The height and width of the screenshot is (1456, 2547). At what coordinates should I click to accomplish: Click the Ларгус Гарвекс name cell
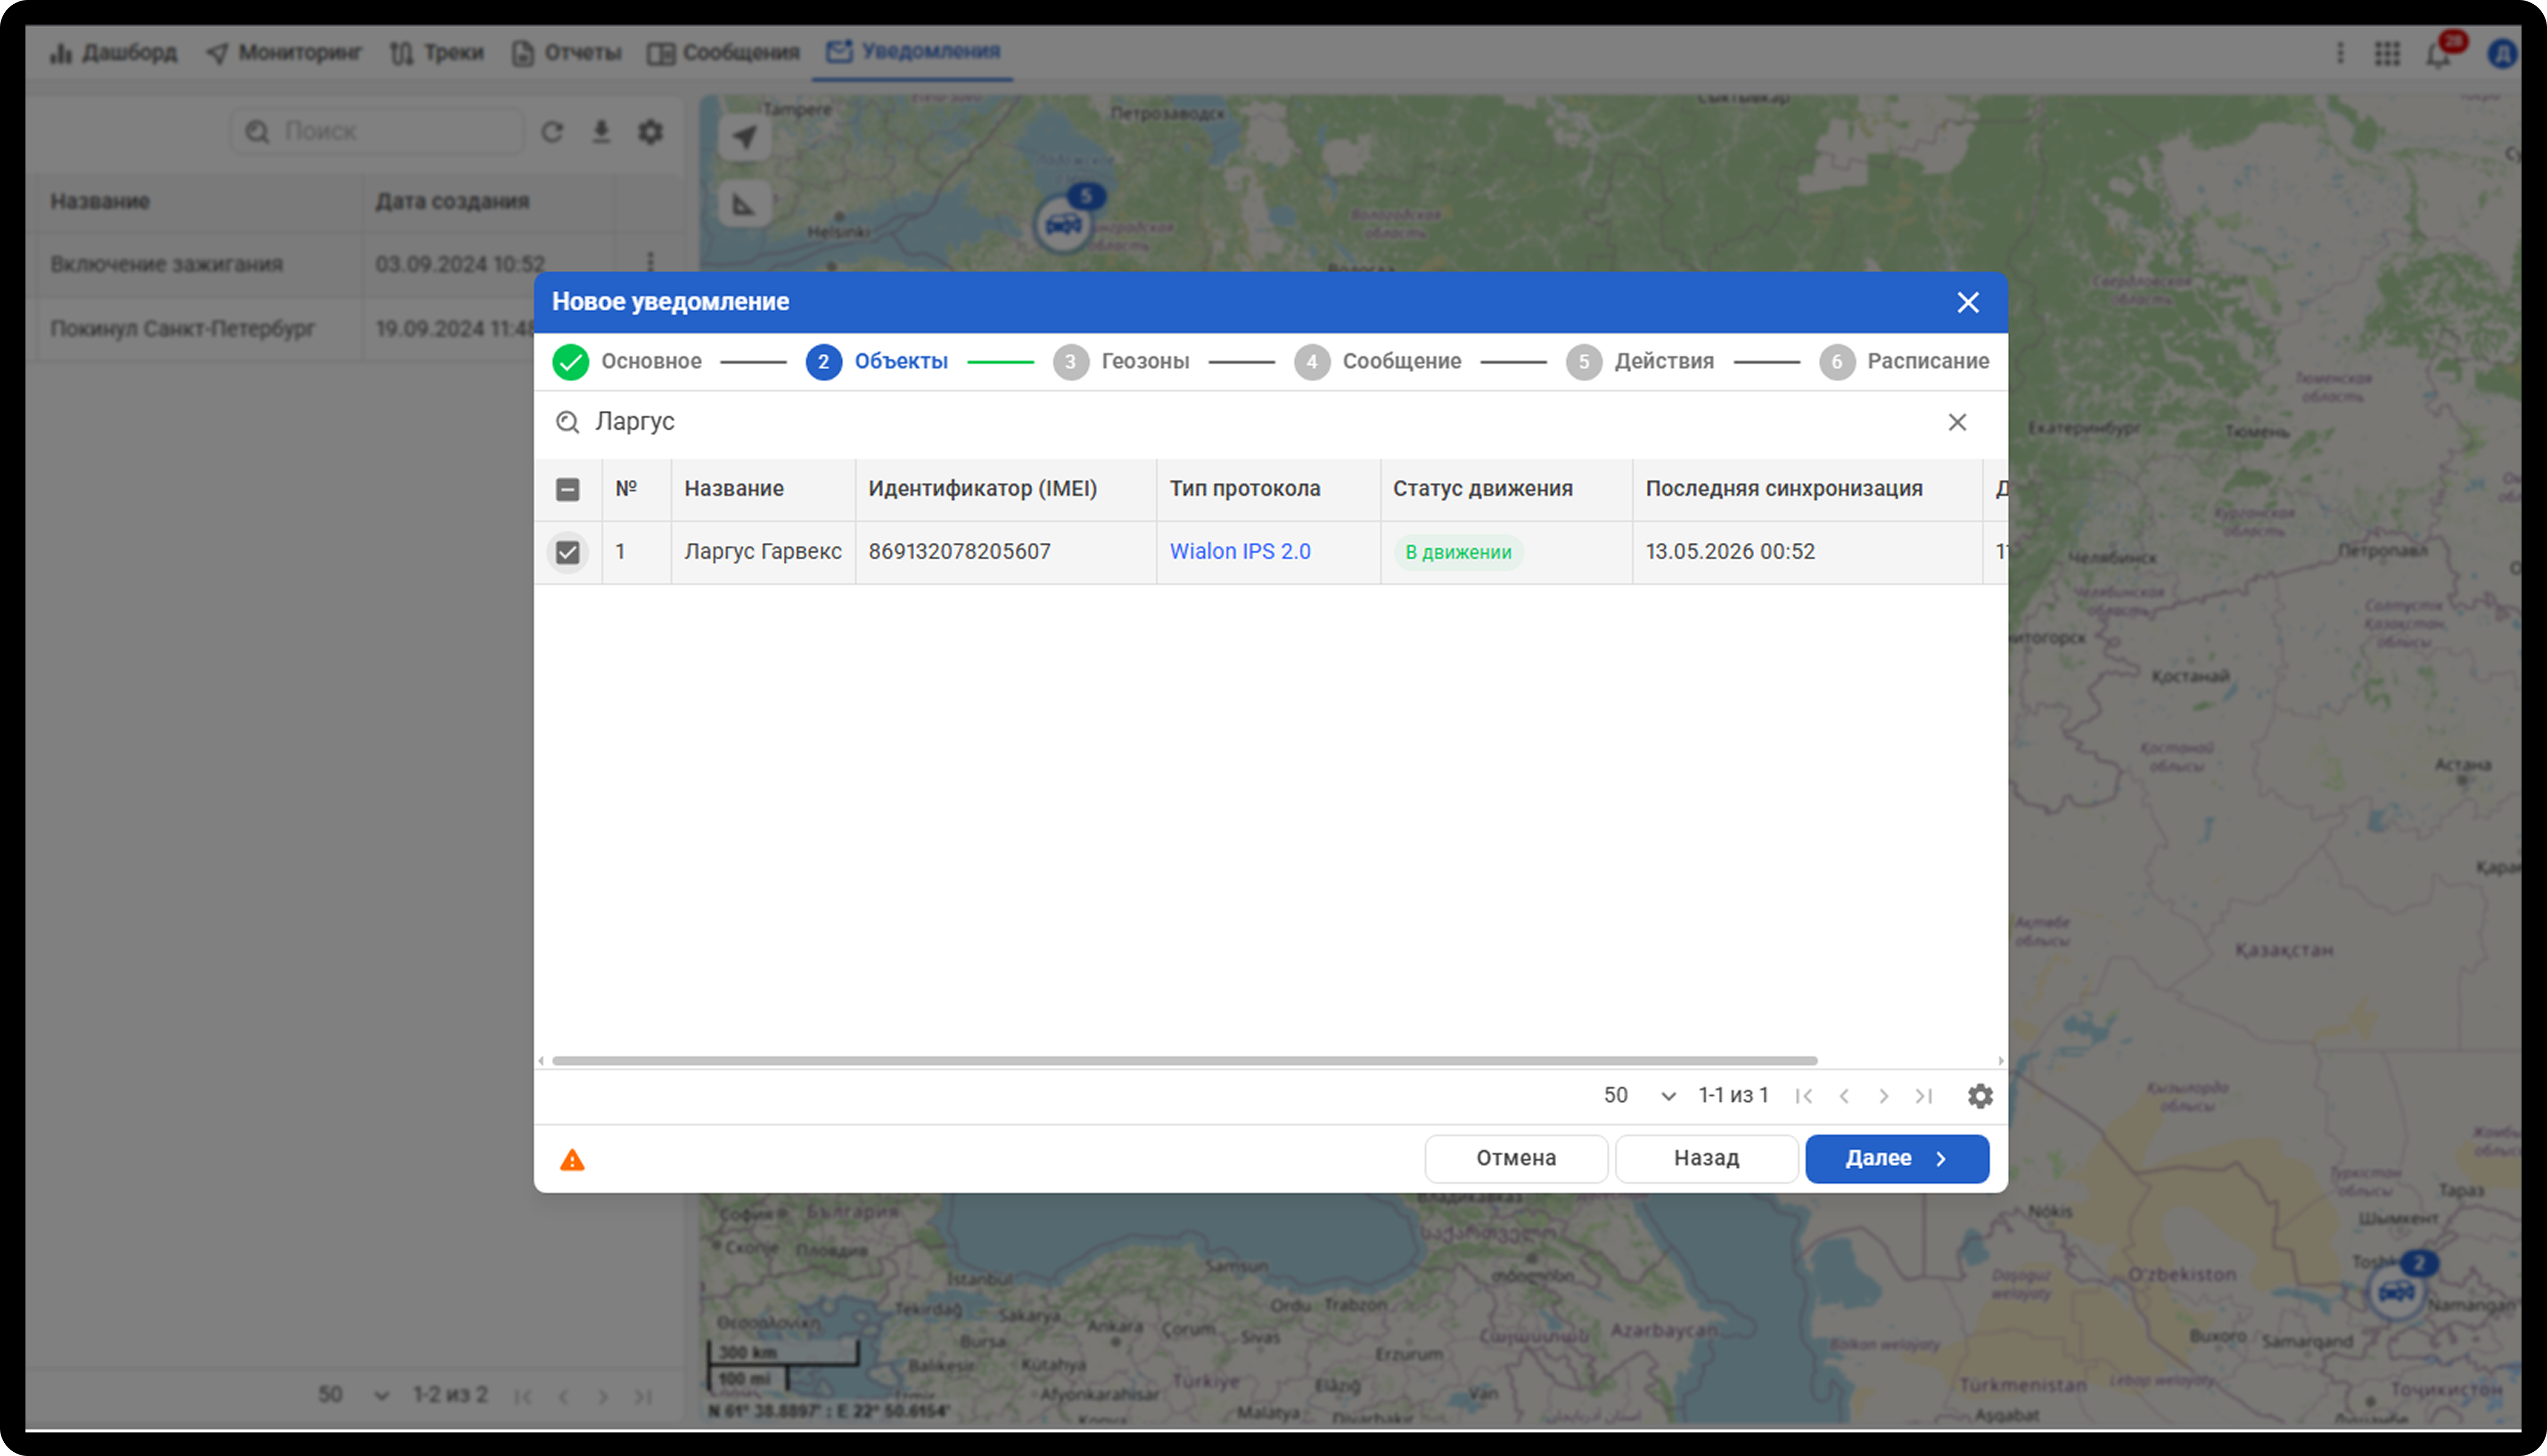point(763,552)
